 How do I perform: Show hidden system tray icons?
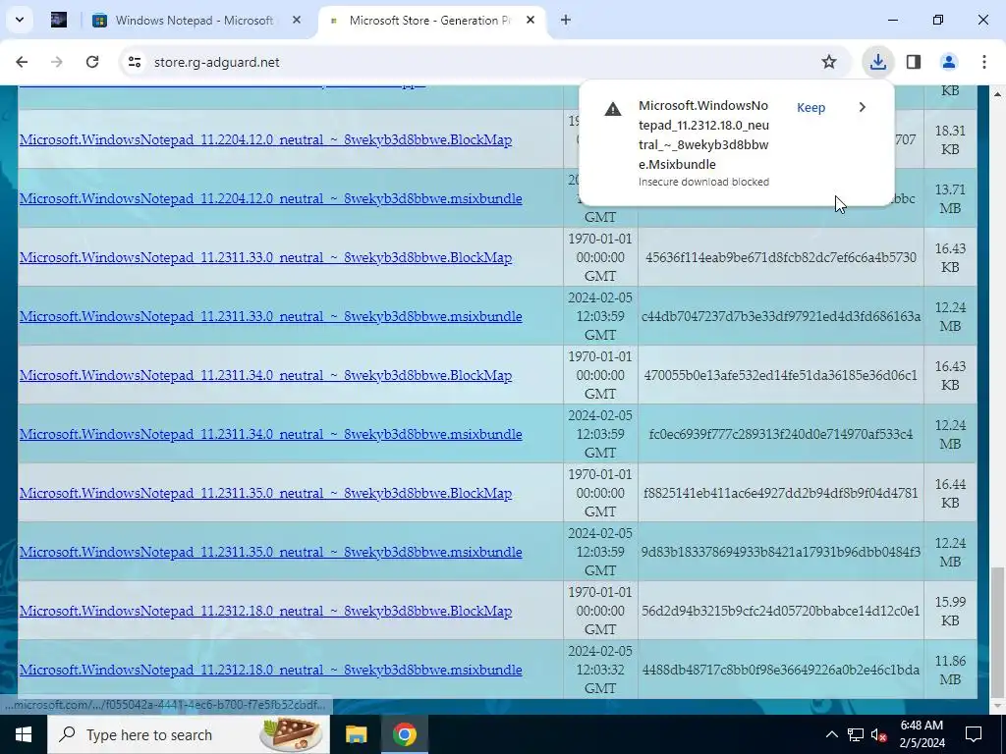pos(831,734)
